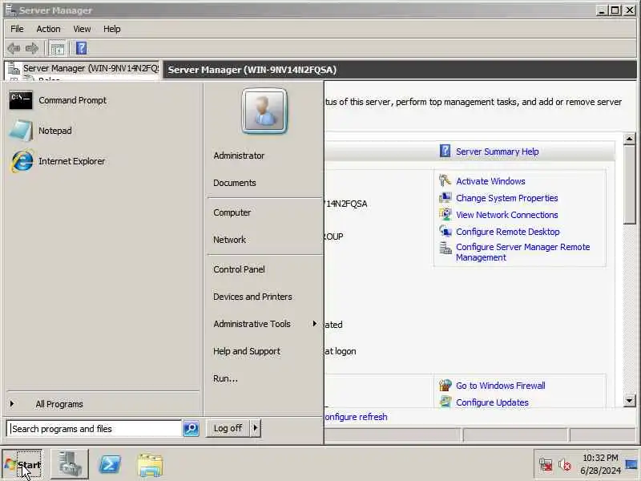This screenshot has height=481, width=641.
Task: Open the Log off options arrow
Action: tap(256, 428)
